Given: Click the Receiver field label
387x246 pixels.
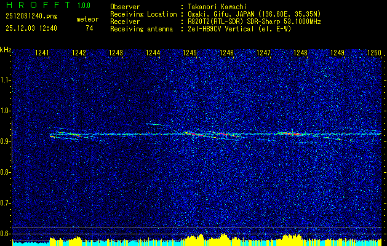Looking at the screenshot, I should pyautogui.click(x=125, y=22).
